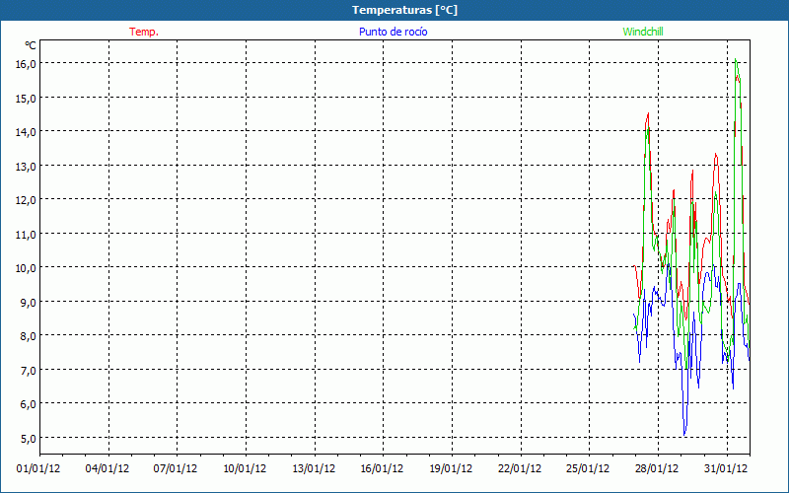Click the 13,0 y-axis value
Viewport: 789px width, 493px height.
tap(26, 166)
